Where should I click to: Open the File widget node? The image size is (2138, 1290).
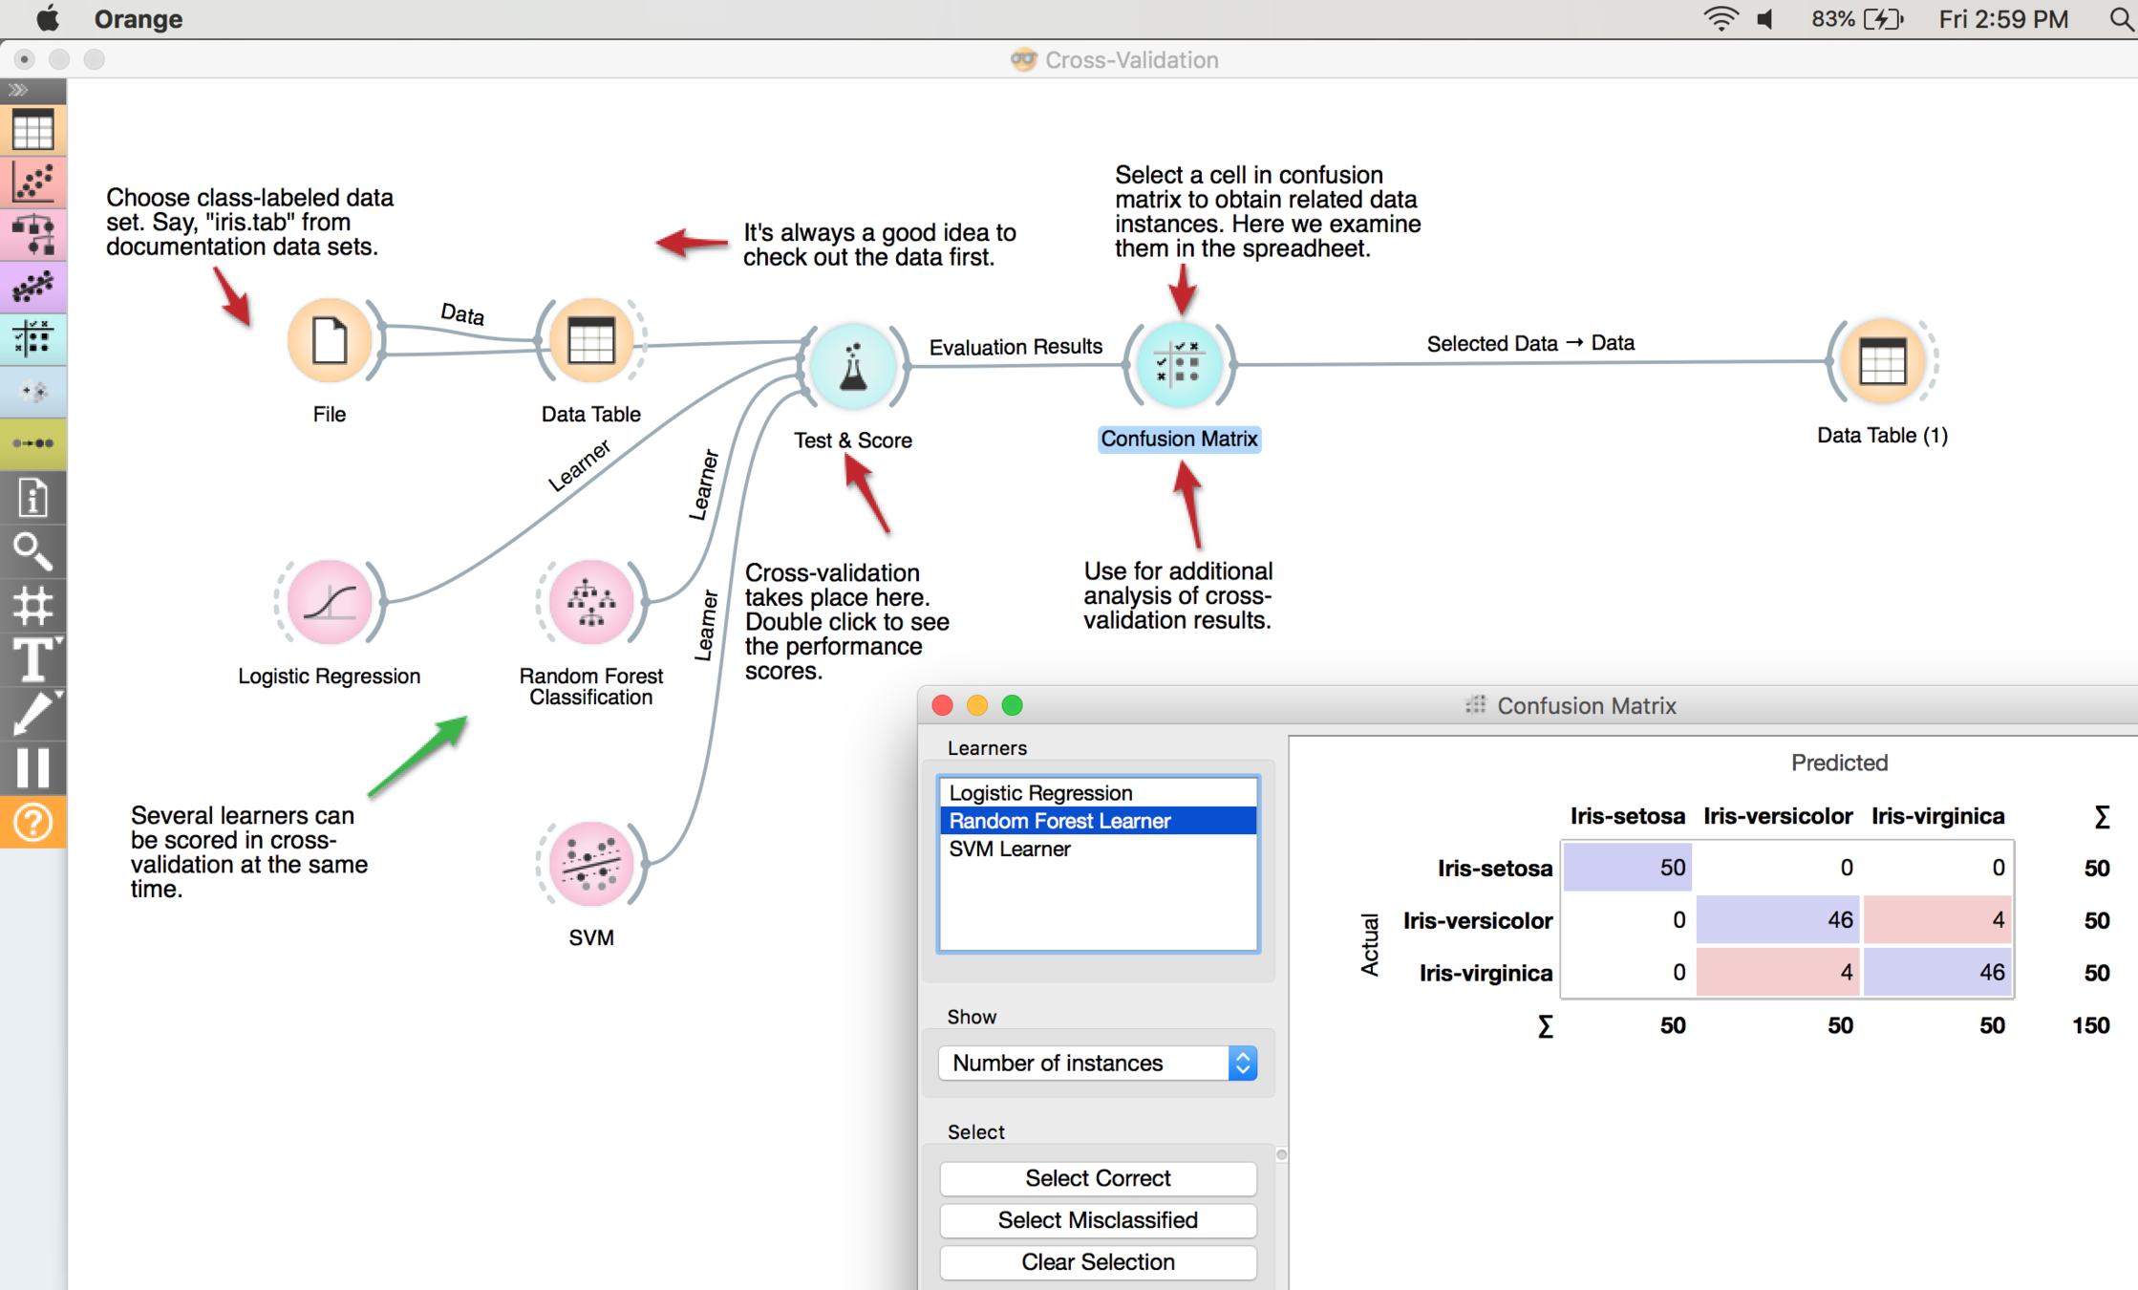click(330, 342)
